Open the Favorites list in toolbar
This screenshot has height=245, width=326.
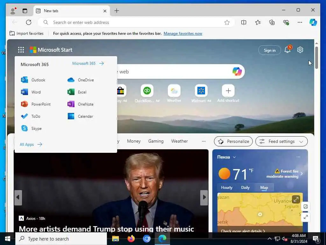point(258,22)
